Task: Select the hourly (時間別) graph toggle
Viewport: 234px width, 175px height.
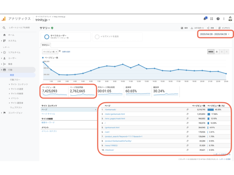Action: [211, 51]
